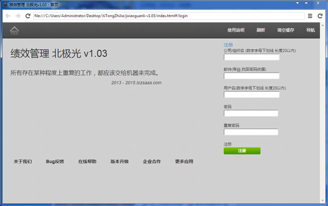Click the scrollbar up arrow
Screen dimensions: 328x206
coord(323,25)
